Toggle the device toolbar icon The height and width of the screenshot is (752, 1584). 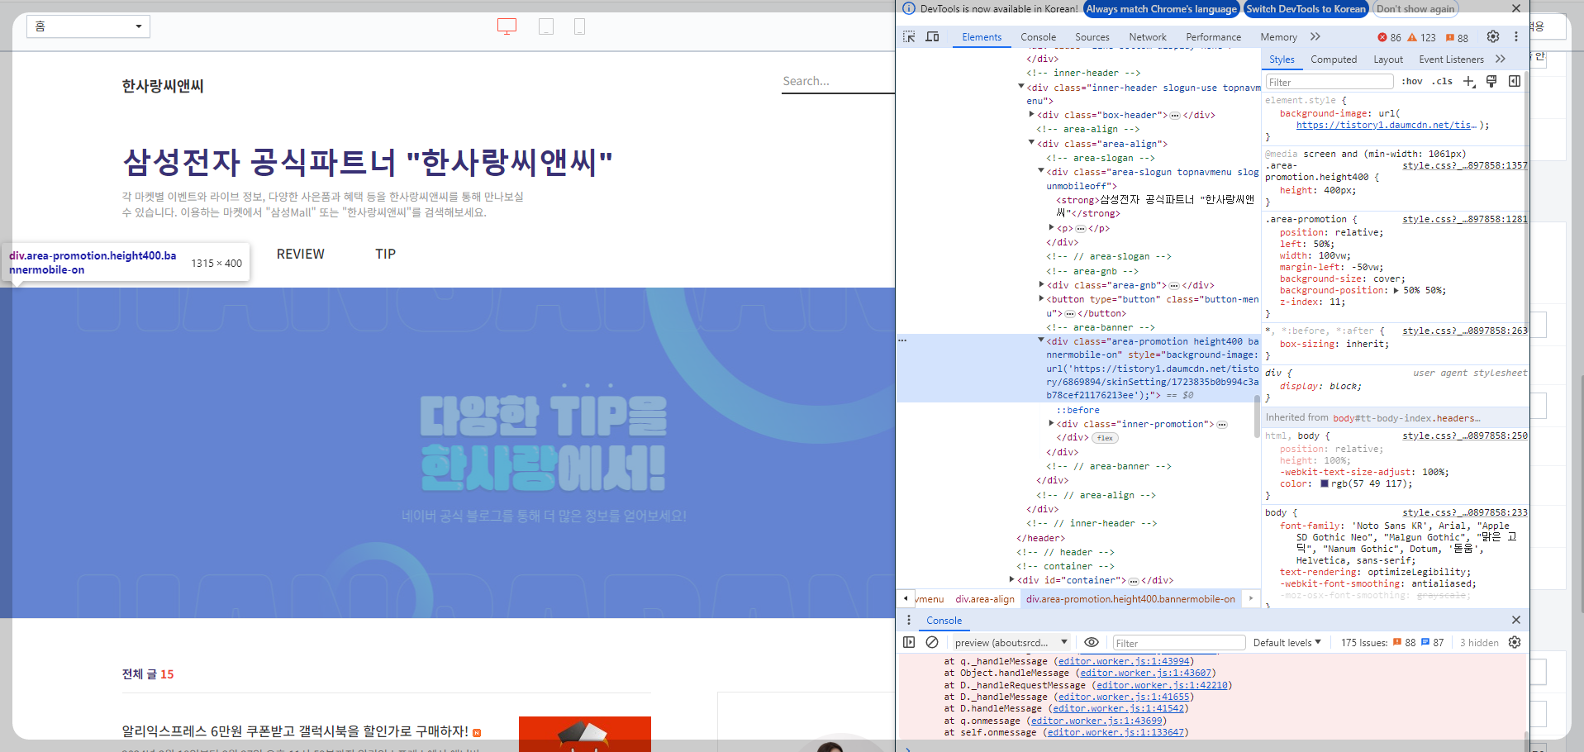(x=932, y=36)
